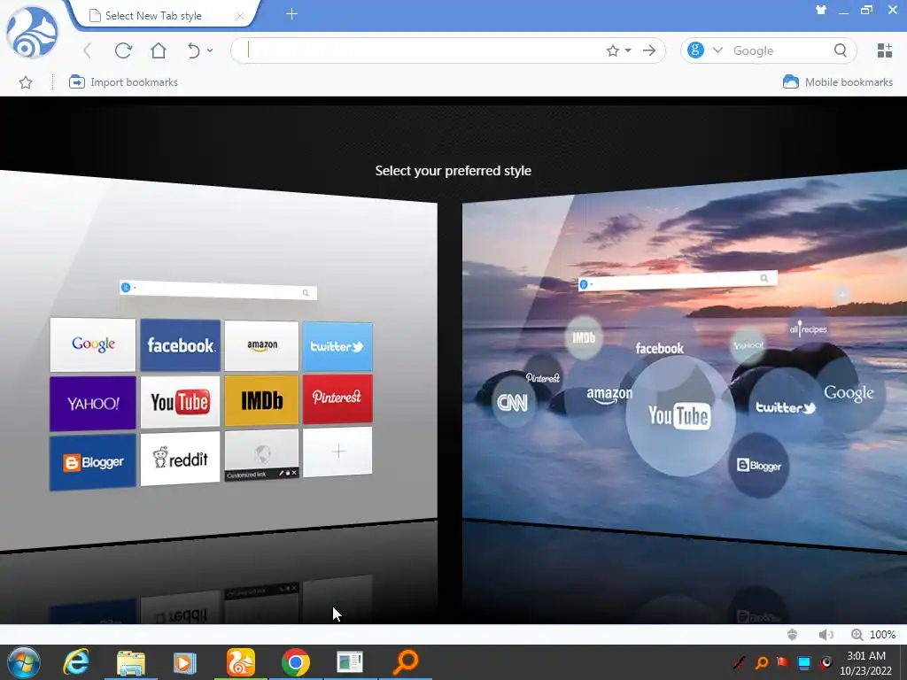Open Windows Explorer folder in taskbar
The width and height of the screenshot is (907, 680).
[x=131, y=662]
